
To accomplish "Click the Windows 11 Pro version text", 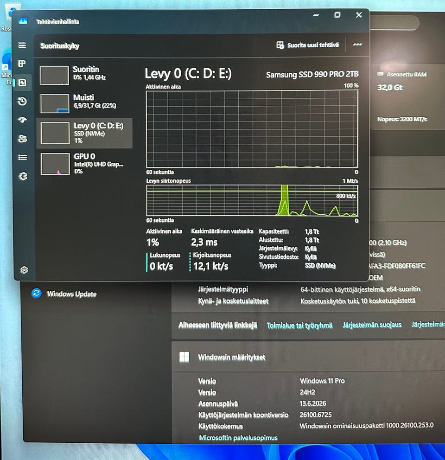I will tap(322, 381).
